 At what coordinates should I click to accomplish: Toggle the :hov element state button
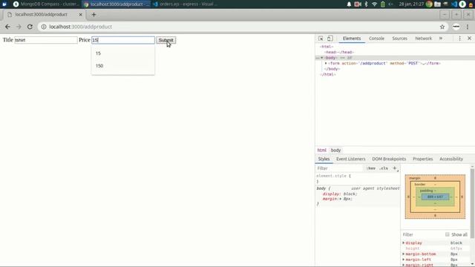tap(371, 168)
